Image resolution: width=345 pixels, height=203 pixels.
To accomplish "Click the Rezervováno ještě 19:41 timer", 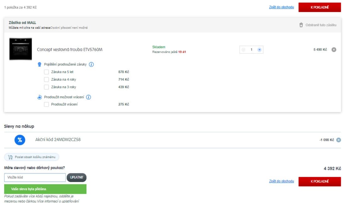I will coord(169,52).
